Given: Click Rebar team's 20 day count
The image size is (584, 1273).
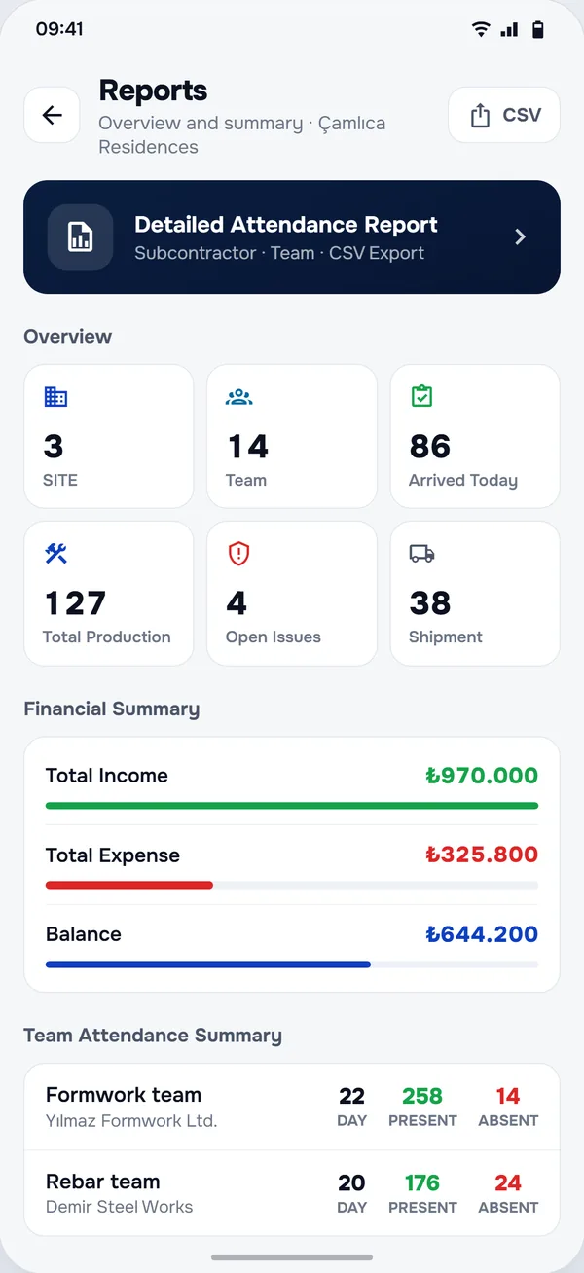Looking at the screenshot, I should coord(351,1182).
